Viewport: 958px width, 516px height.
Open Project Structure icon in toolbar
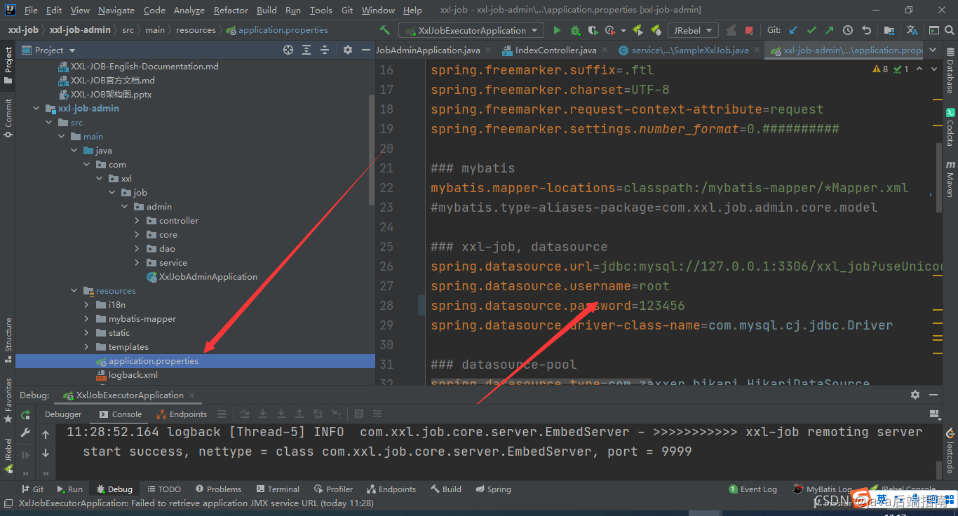pyautogui.click(x=889, y=30)
